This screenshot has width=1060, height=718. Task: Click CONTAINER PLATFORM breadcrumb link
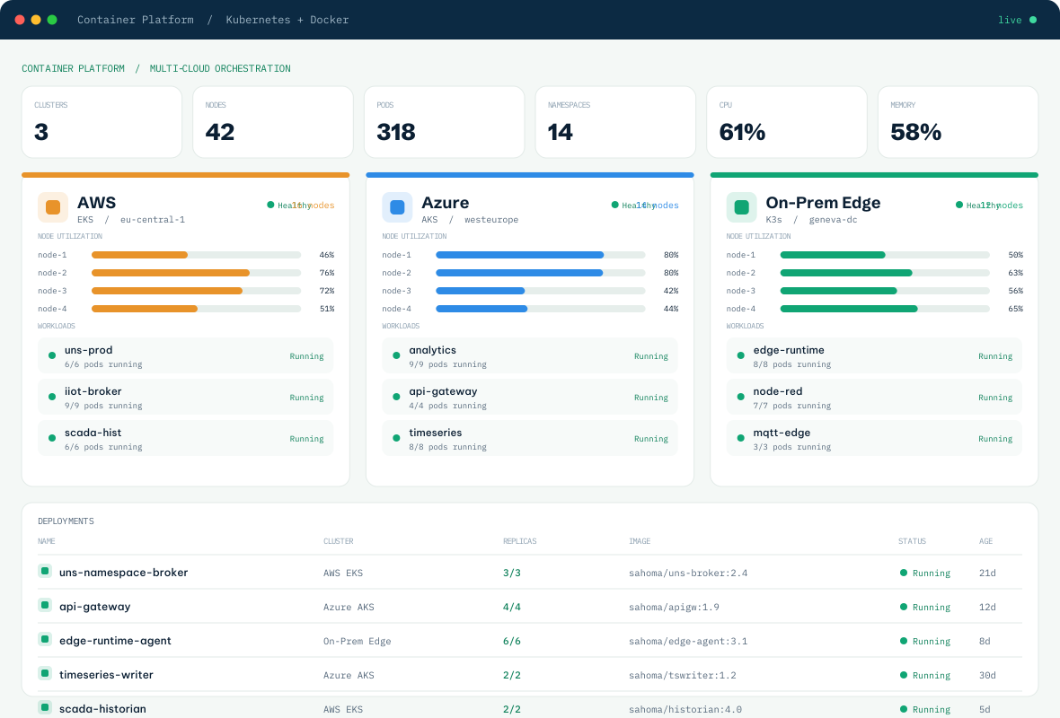(x=73, y=68)
